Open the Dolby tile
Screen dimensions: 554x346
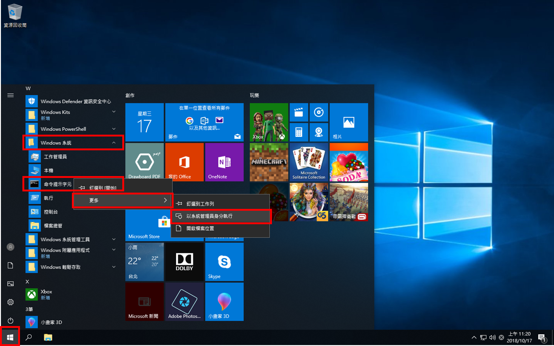coord(184,262)
